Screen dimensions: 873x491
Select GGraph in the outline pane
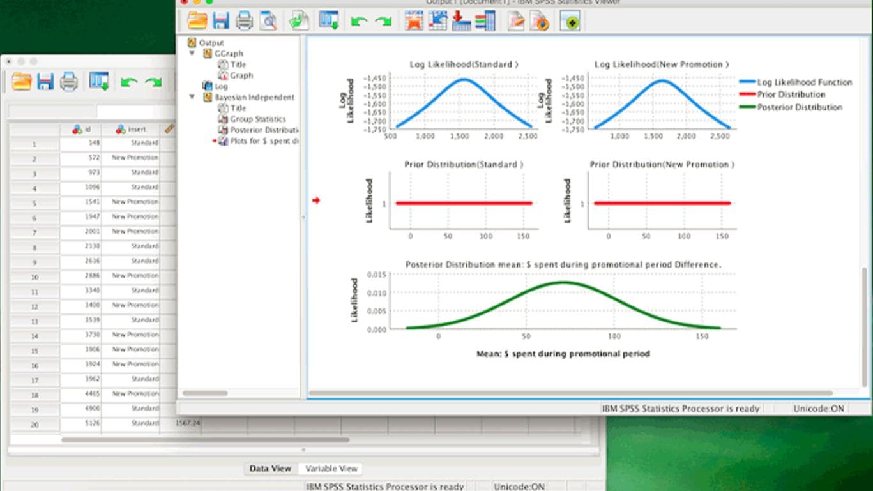pos(229,54)
